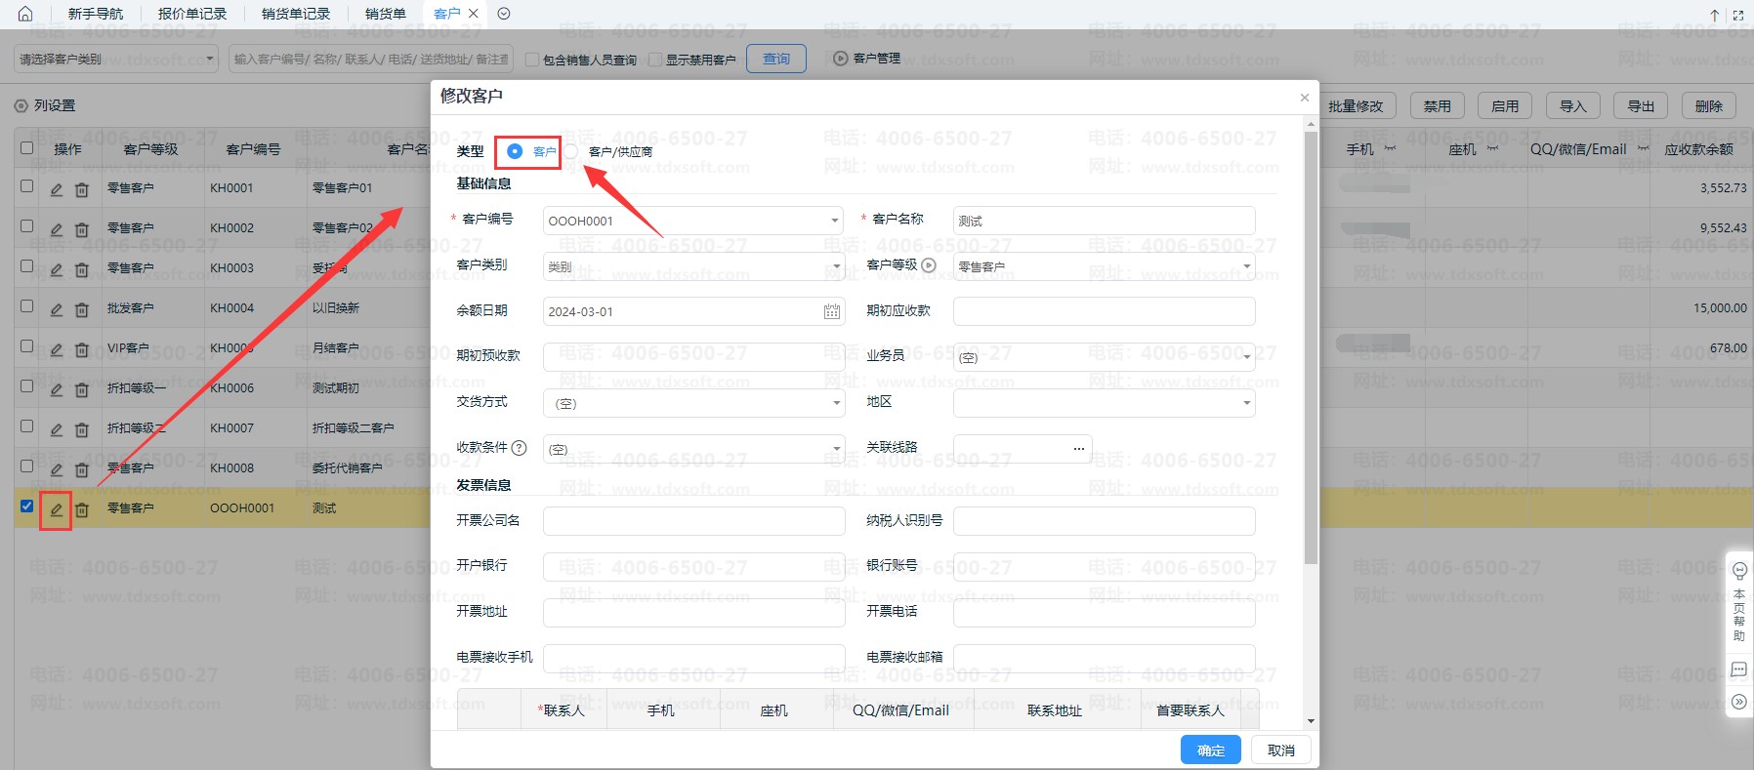Click the 列设置 gear icon
This screenshot has height=770, width=1754.
click(x=21, y=105)
